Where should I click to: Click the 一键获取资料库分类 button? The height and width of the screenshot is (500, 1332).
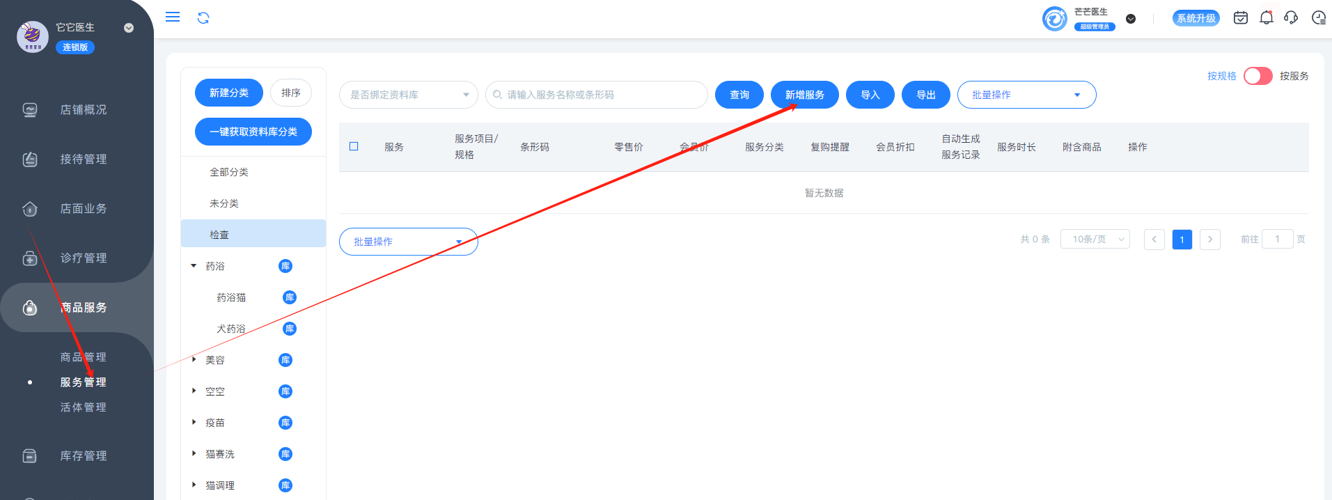(x=253, y=132)
